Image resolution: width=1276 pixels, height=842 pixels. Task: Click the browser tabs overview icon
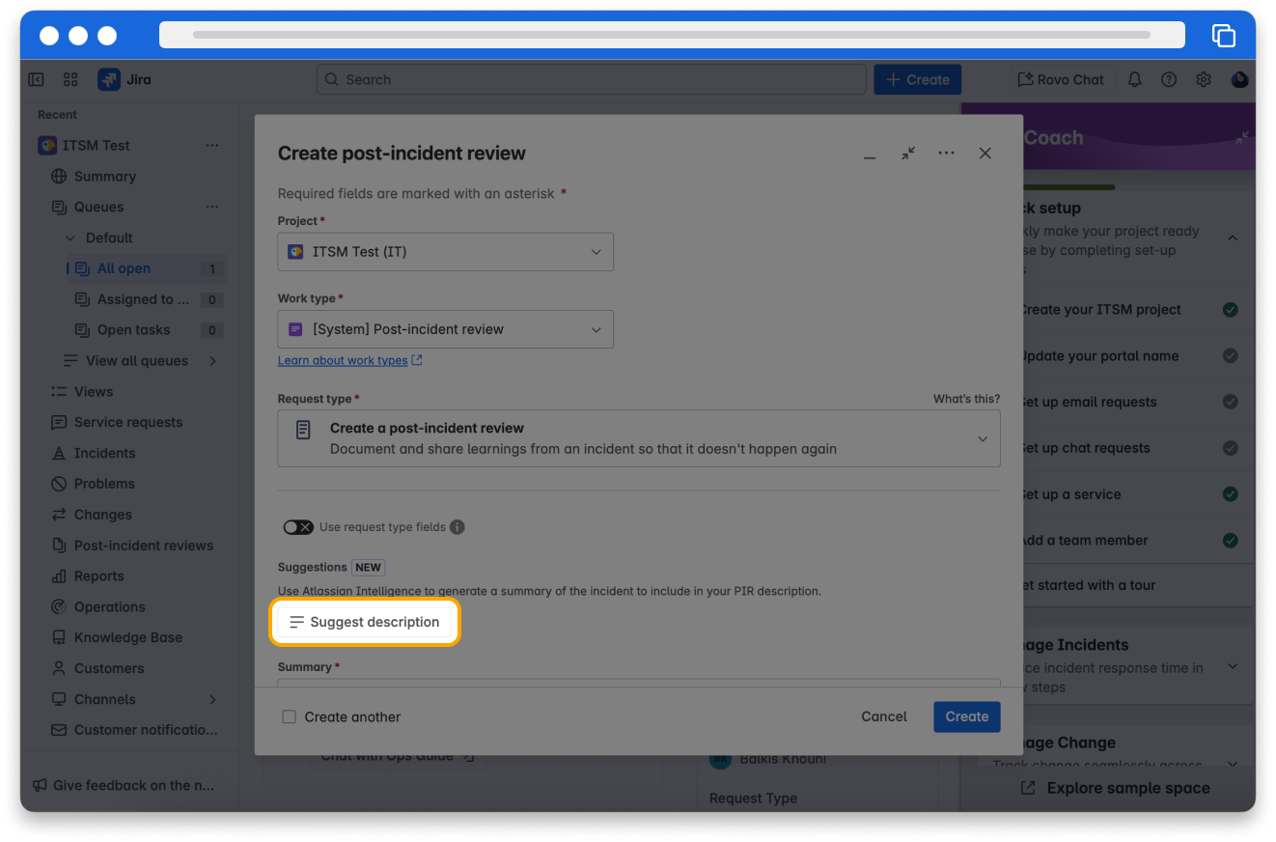click(x=1224, y=35)
